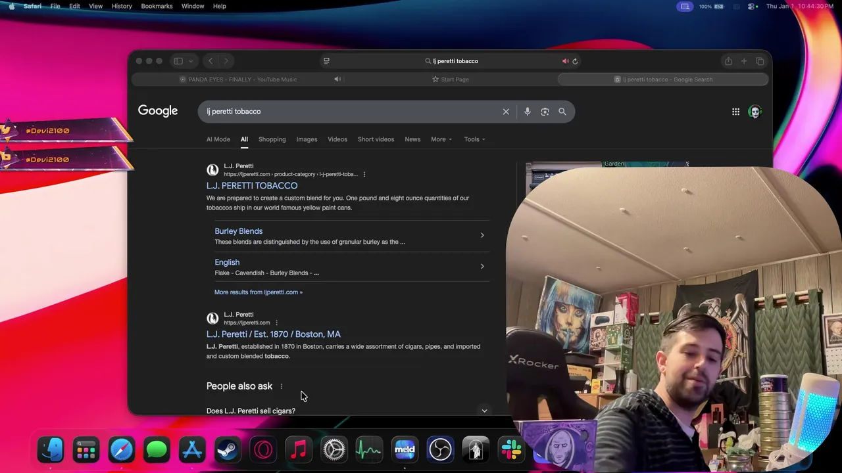Open People also ask options menu

tap(281, 386)
